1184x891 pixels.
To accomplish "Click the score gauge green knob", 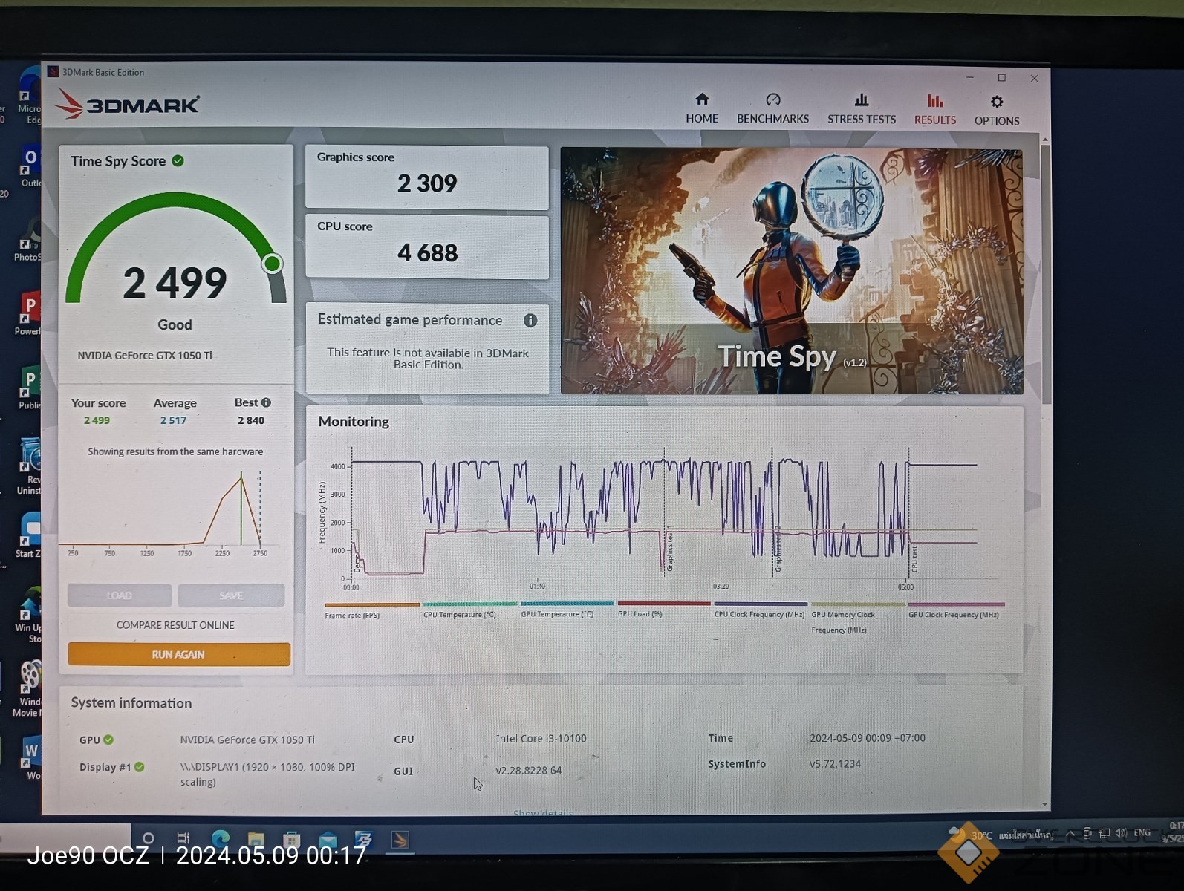I will [273, 263].
